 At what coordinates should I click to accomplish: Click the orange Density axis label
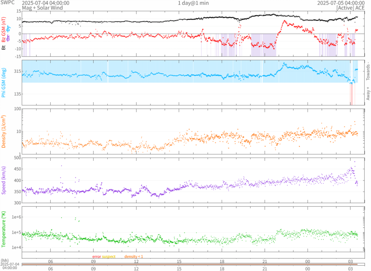(x=4, y=131)
